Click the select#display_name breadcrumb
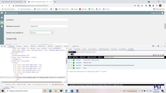This screenshot has height=93, width=166. tap(58, 85)
